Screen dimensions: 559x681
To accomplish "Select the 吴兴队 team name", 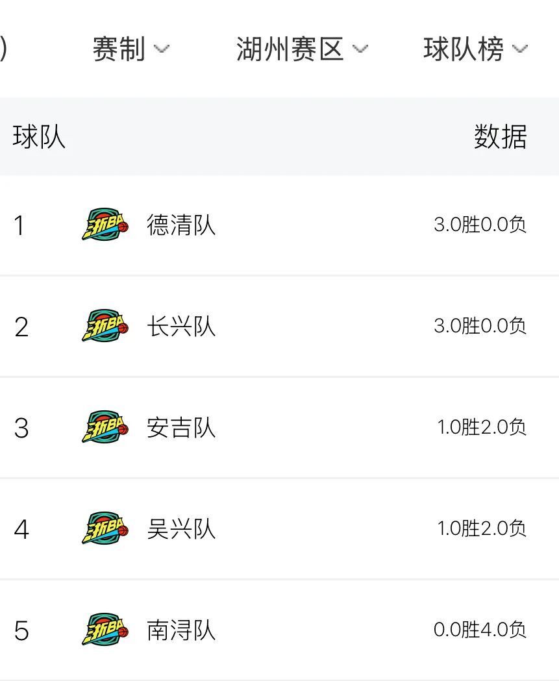I will coord(181,529).
